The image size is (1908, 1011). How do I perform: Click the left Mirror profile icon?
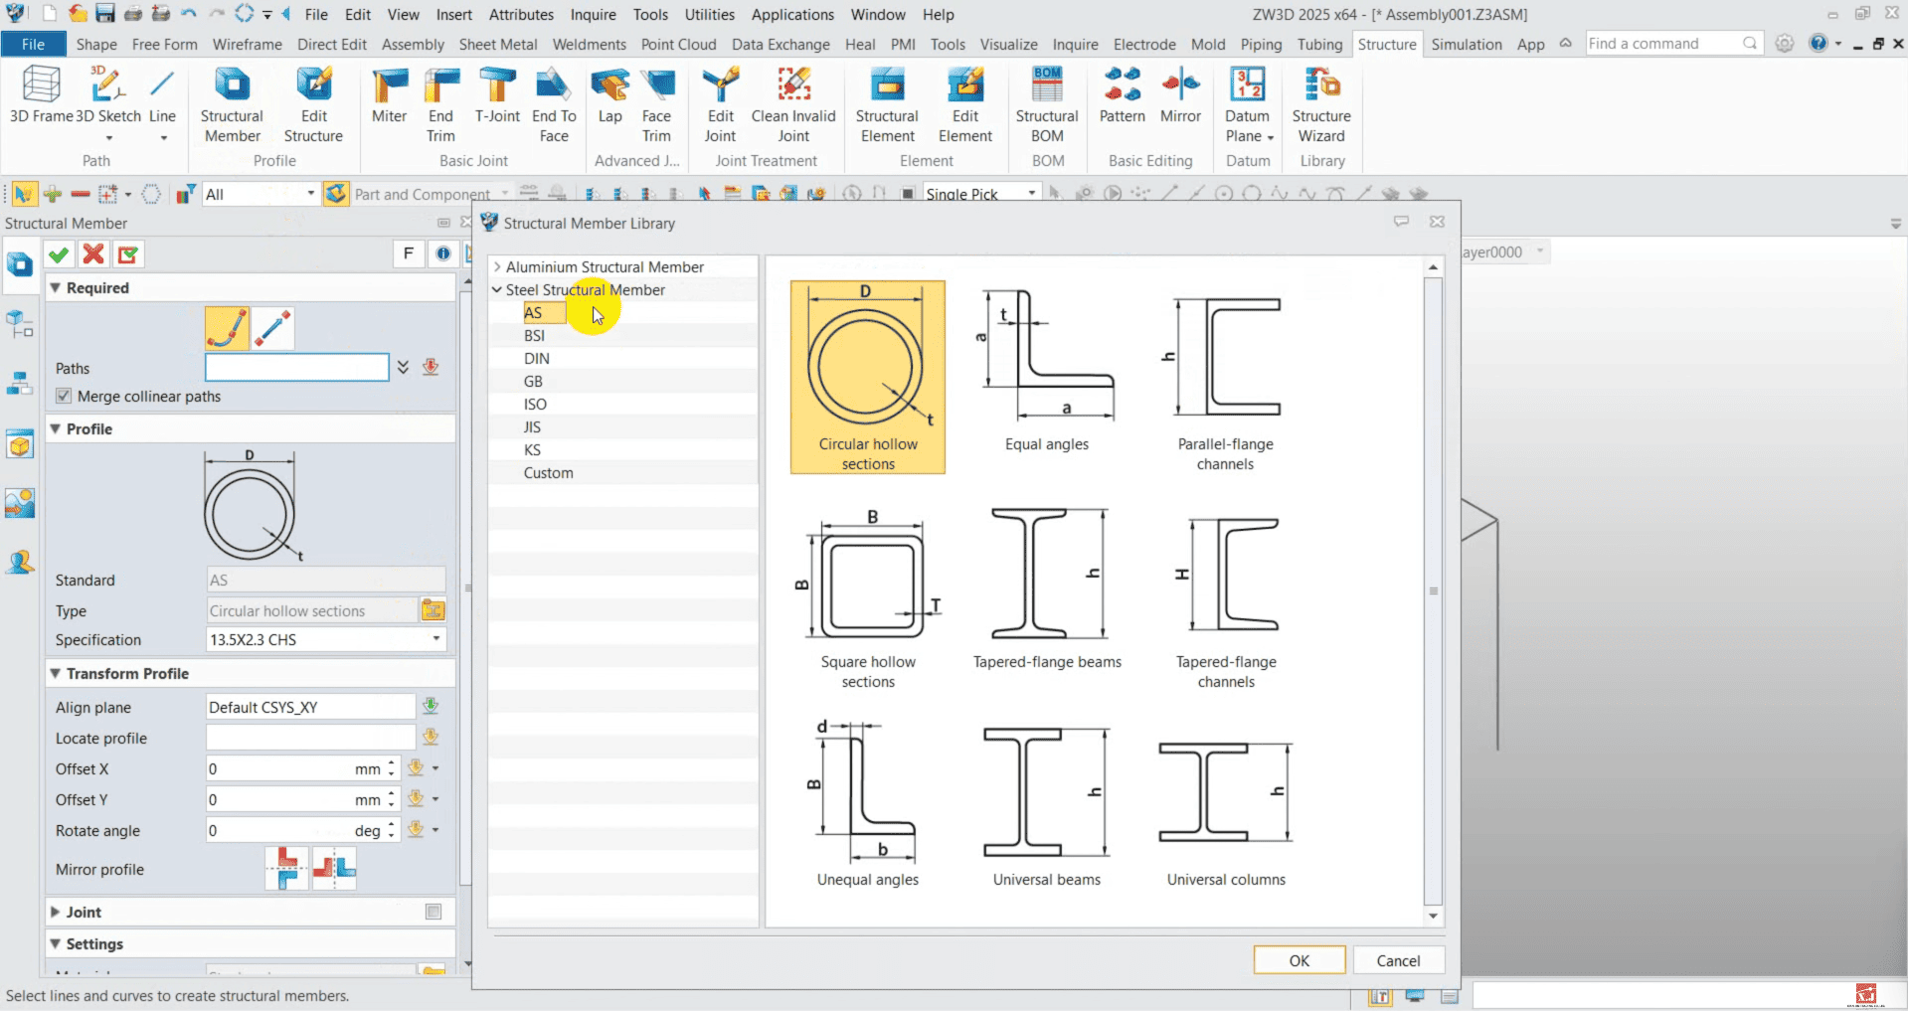click(286, 868)
